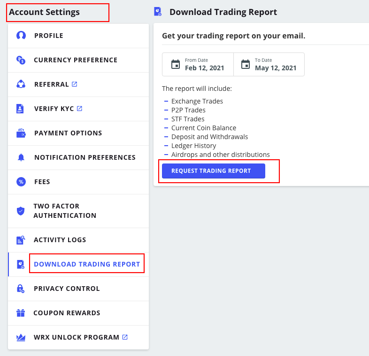Click the 'Current Coin Balance' list item
This screenshot has height=356, width=369.
coord(204,128)
